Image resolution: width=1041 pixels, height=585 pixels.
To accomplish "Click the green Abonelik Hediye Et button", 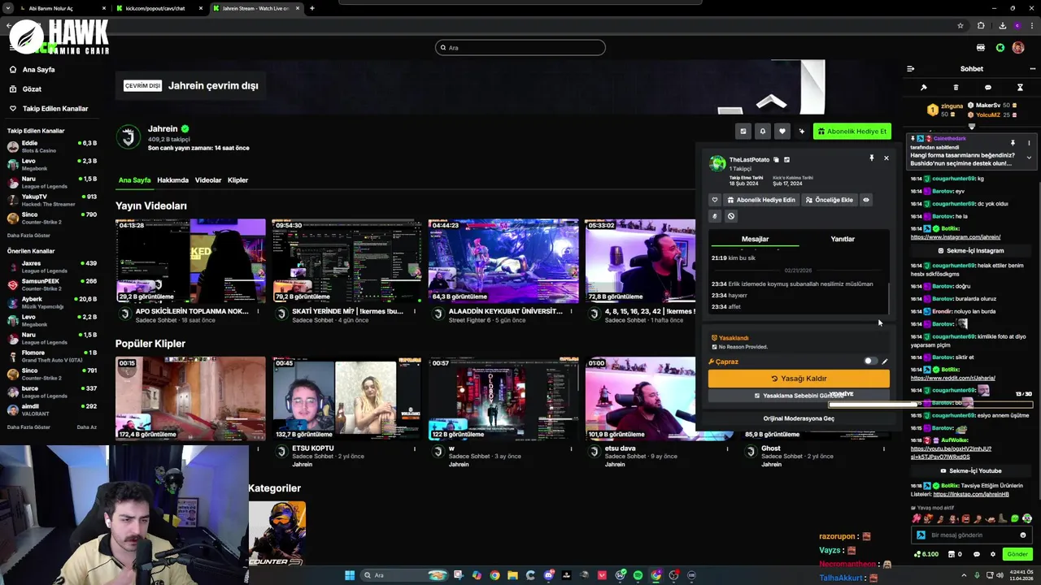I will [x=852, y=131].
